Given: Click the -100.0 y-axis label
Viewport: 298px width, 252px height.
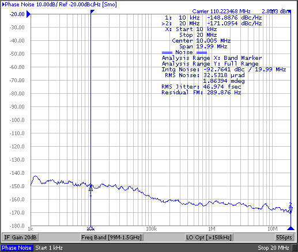Looking at the screenshot, I should pyautogui.click(x=17, y=120).
